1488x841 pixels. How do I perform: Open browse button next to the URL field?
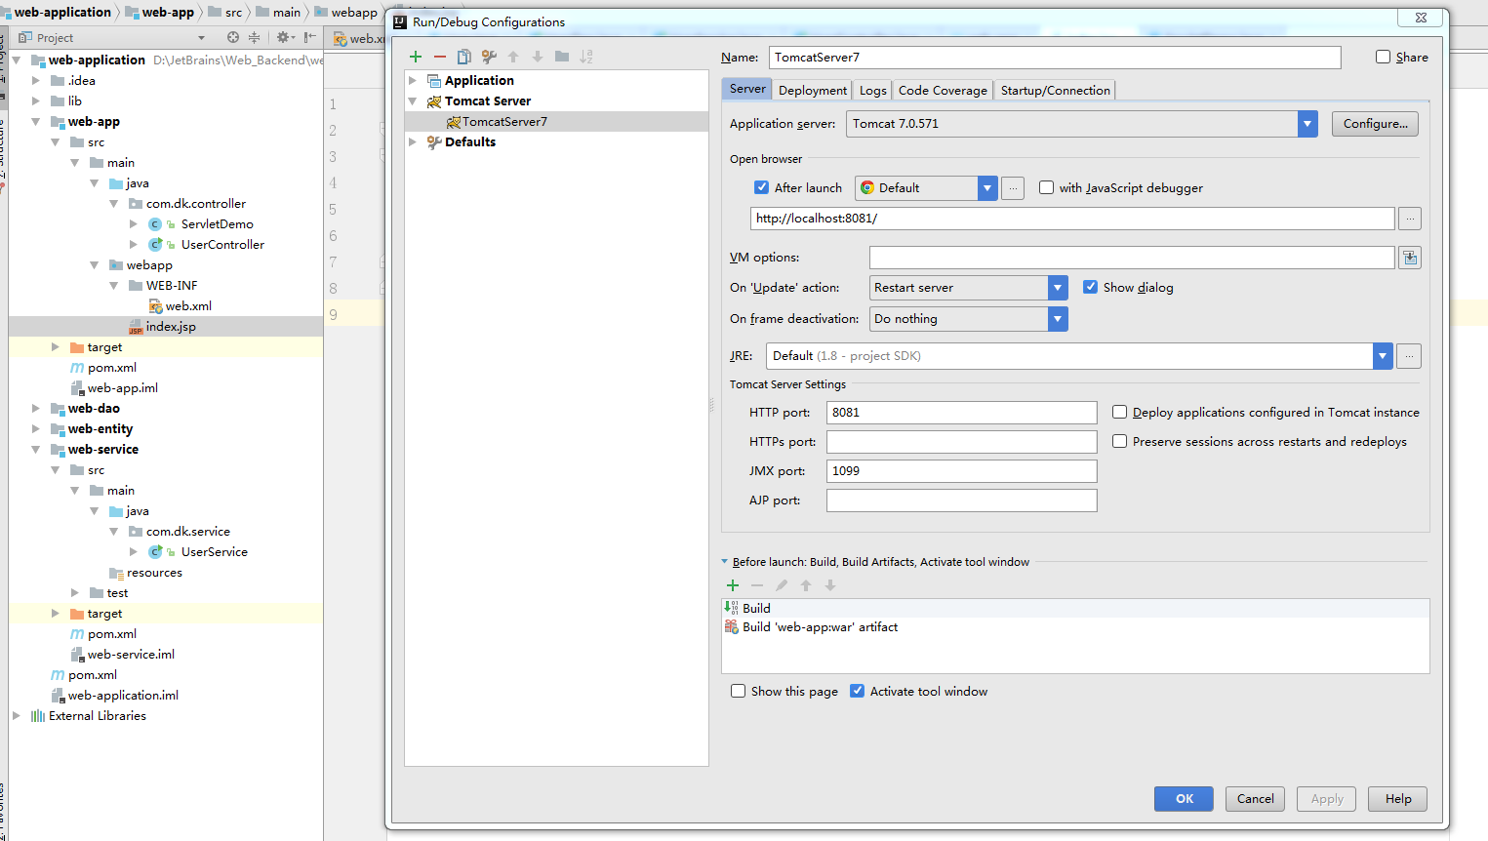[1410, 219]
